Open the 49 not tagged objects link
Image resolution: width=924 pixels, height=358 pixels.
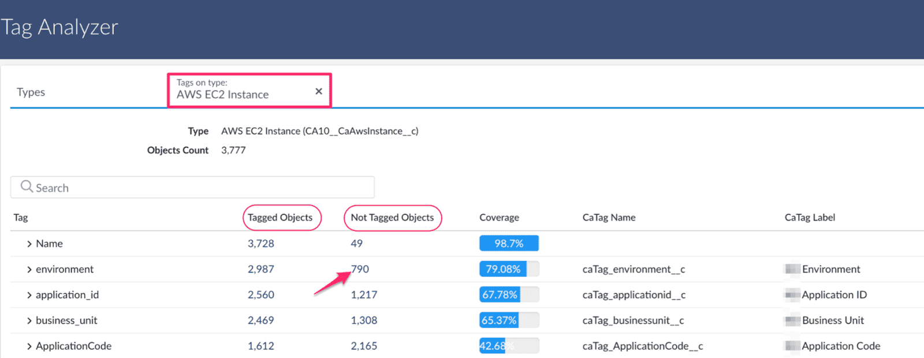point(356,244)
